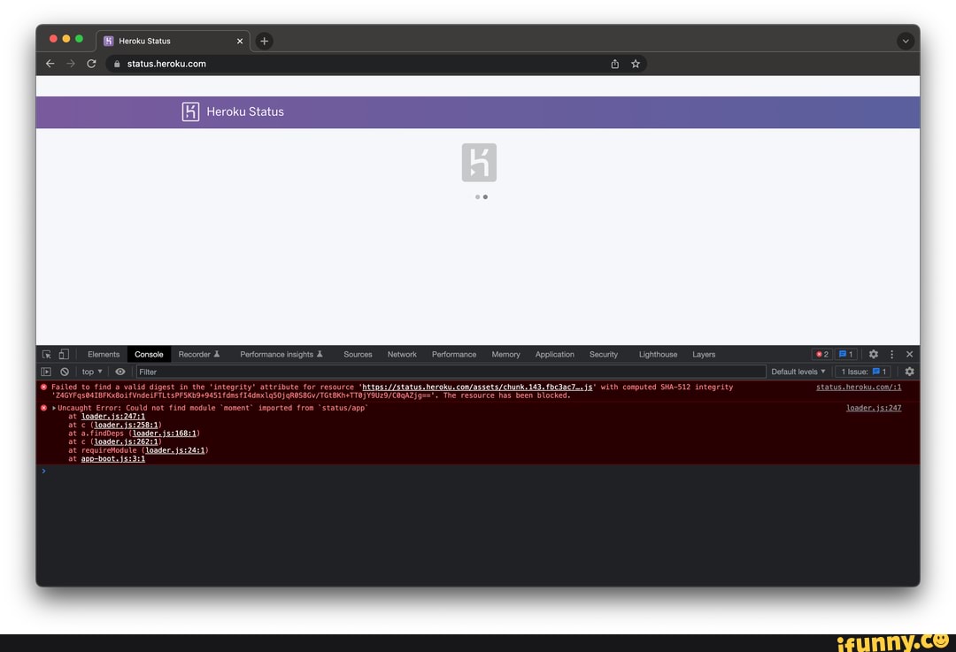Image resolution: width=956 pixels, height=652 pixels.
Task: Follow the status.heroku.com/:1 link
Action: 859,387
